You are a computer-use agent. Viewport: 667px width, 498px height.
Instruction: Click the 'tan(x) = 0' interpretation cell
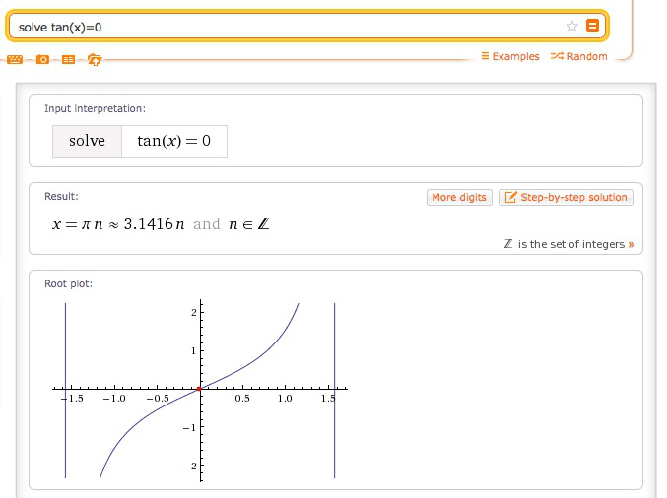(174, 141)
